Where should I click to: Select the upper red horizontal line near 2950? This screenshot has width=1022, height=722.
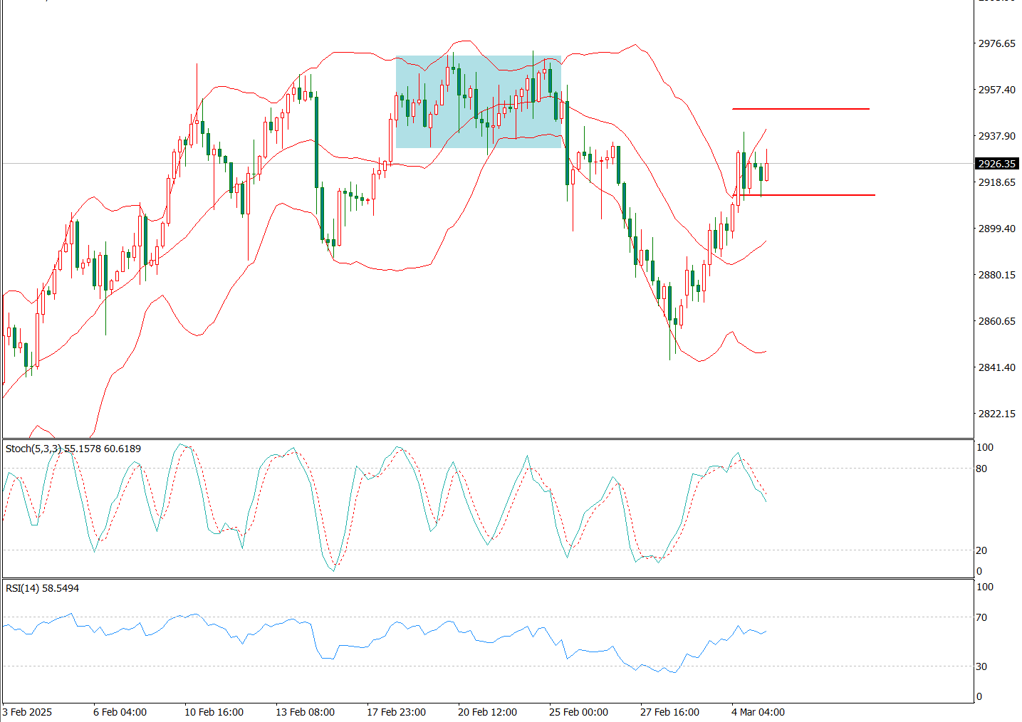pos(801,109)
